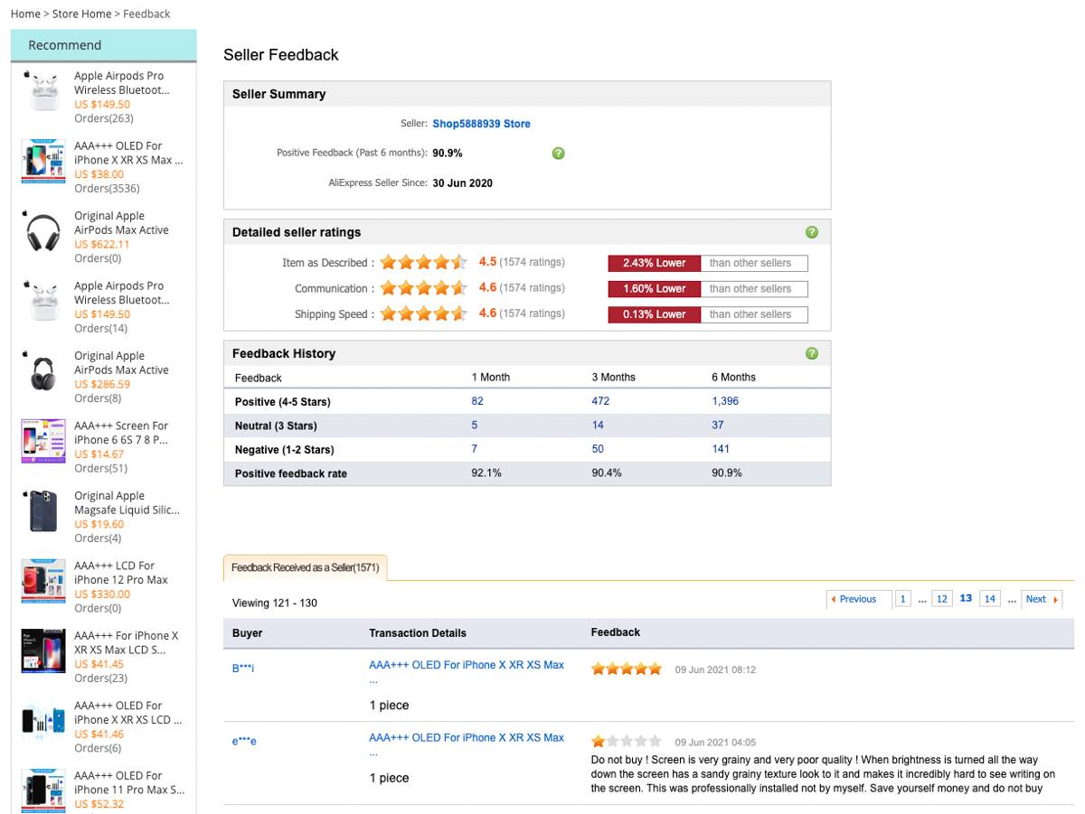Click the Item as Described star rating
The width and height of the screenshot is (1085, 814).
[423, 262]
